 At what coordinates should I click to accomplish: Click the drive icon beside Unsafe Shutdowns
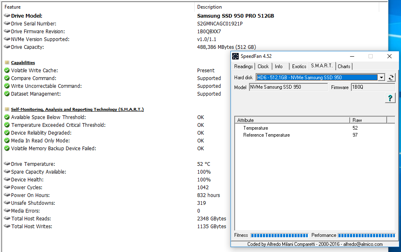point(7,203)
